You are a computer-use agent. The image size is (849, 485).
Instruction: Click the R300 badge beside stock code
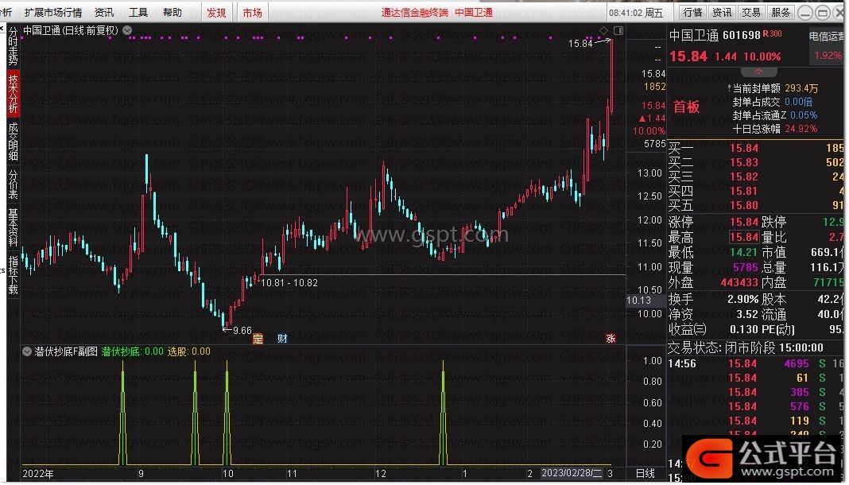point(772,33)
